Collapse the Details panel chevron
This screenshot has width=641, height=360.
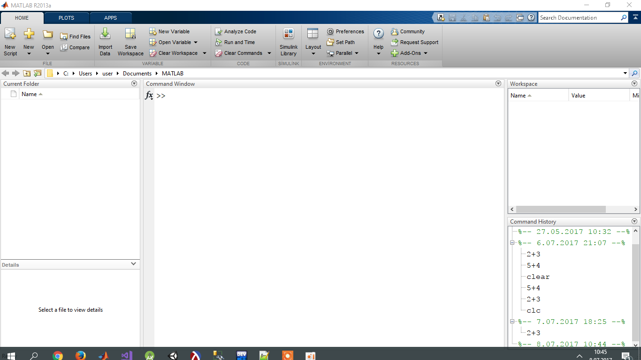point(134,264)
